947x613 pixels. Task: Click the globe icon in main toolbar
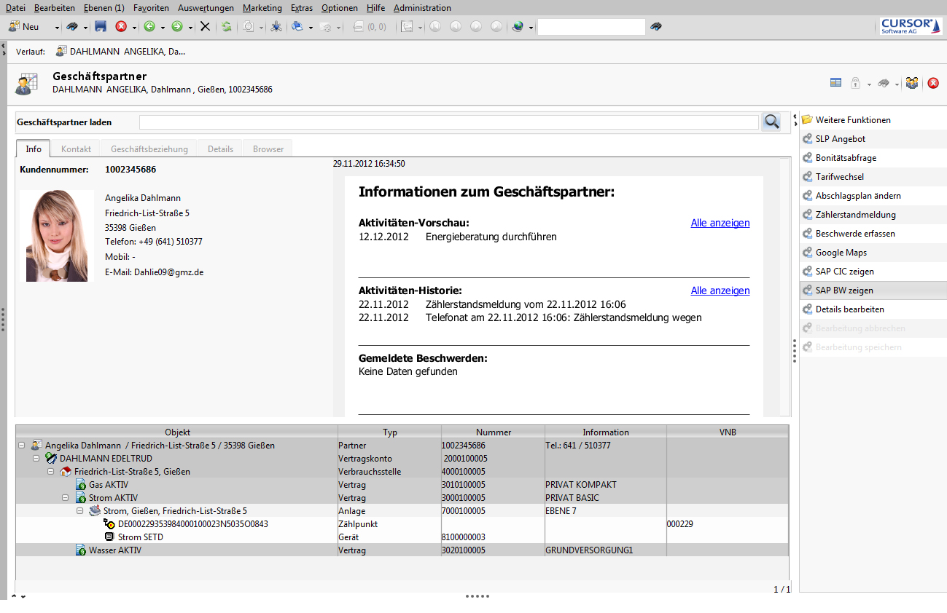click(x=518, y=27)
